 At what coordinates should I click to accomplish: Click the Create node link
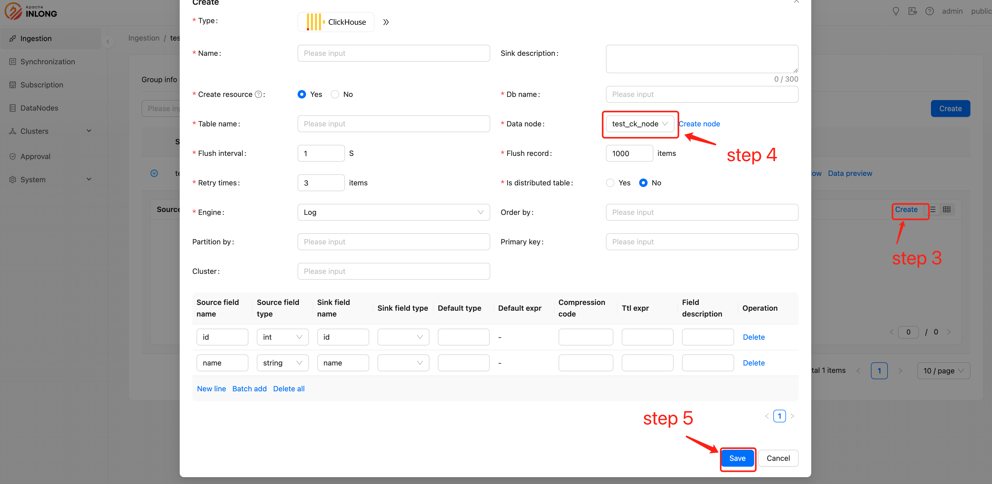(699, 124)
